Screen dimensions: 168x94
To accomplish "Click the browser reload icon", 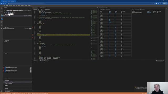I will pos(6,3).
